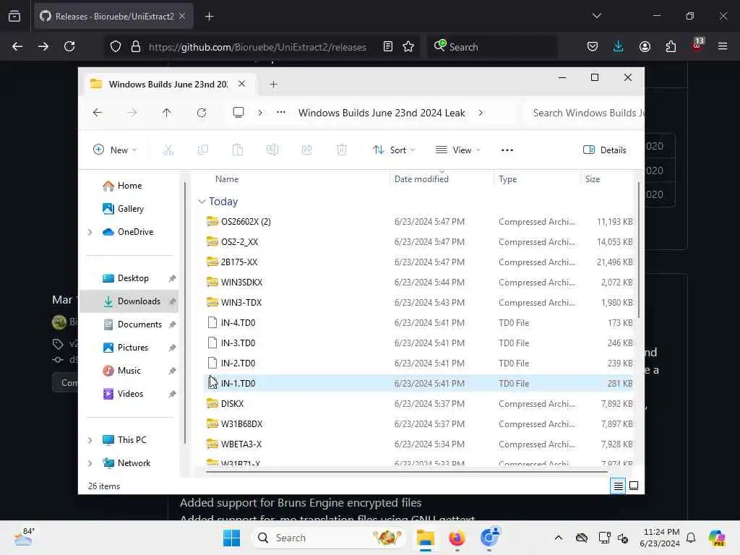Open File Explorer from the taskbar
The image size is (740, 555).
(x=425, y=538)
